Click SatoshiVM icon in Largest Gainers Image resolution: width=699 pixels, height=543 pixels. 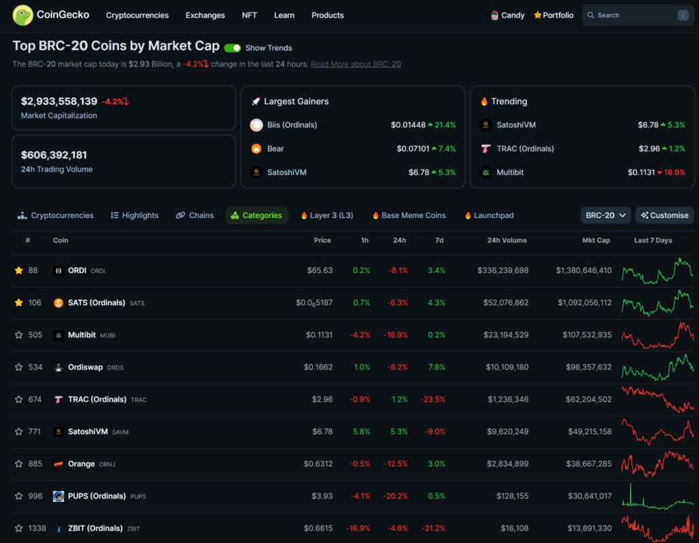(x=257, y=172)
